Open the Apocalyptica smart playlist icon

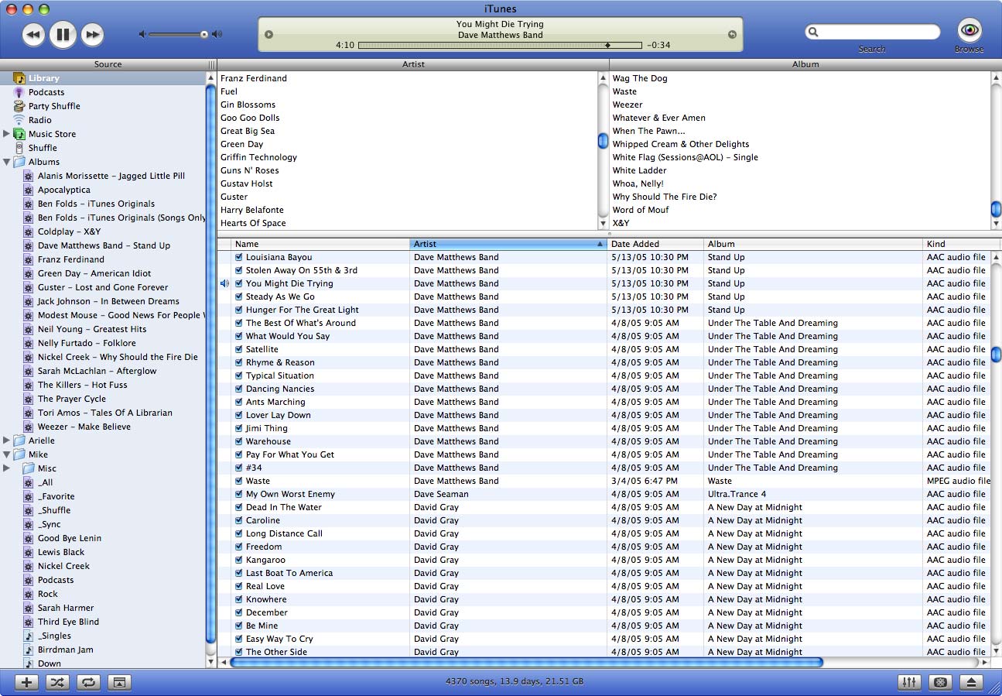click(29, 190)
